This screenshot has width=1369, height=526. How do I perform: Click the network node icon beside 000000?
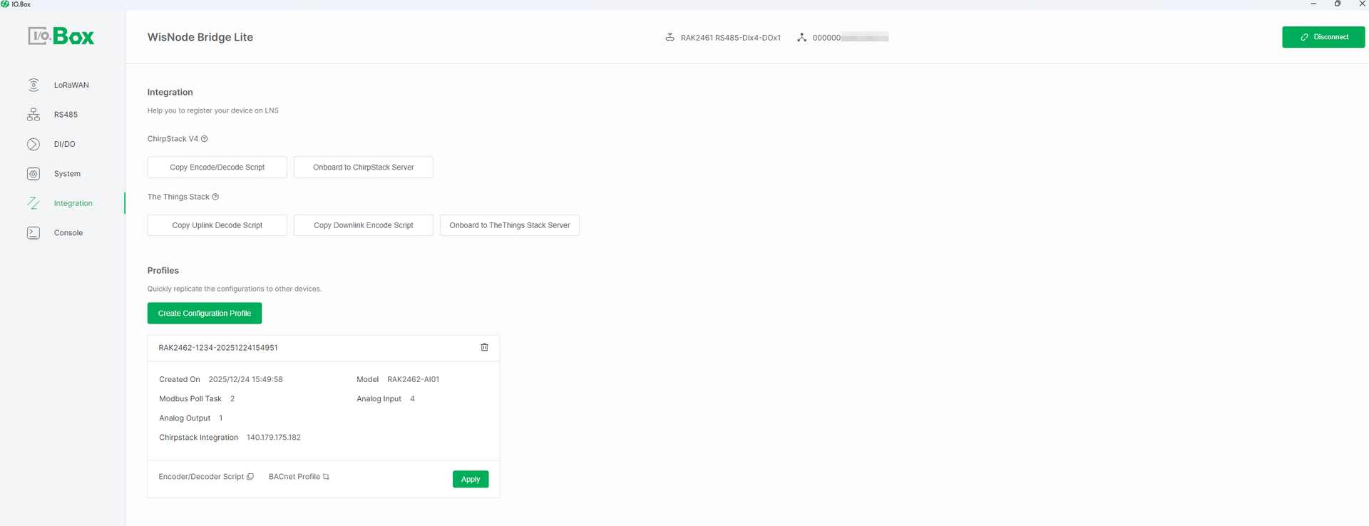(802, 37)
